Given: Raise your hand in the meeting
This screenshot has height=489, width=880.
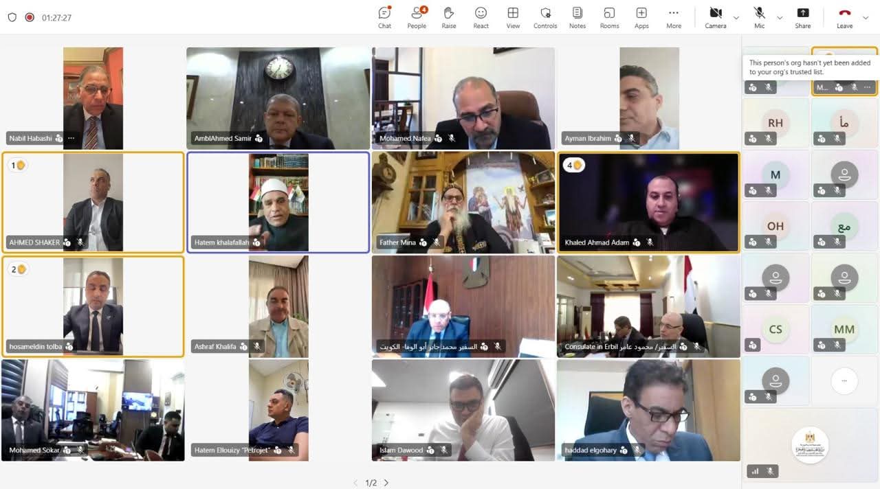Looking at the screenshot, I should (x=449, y=17).
